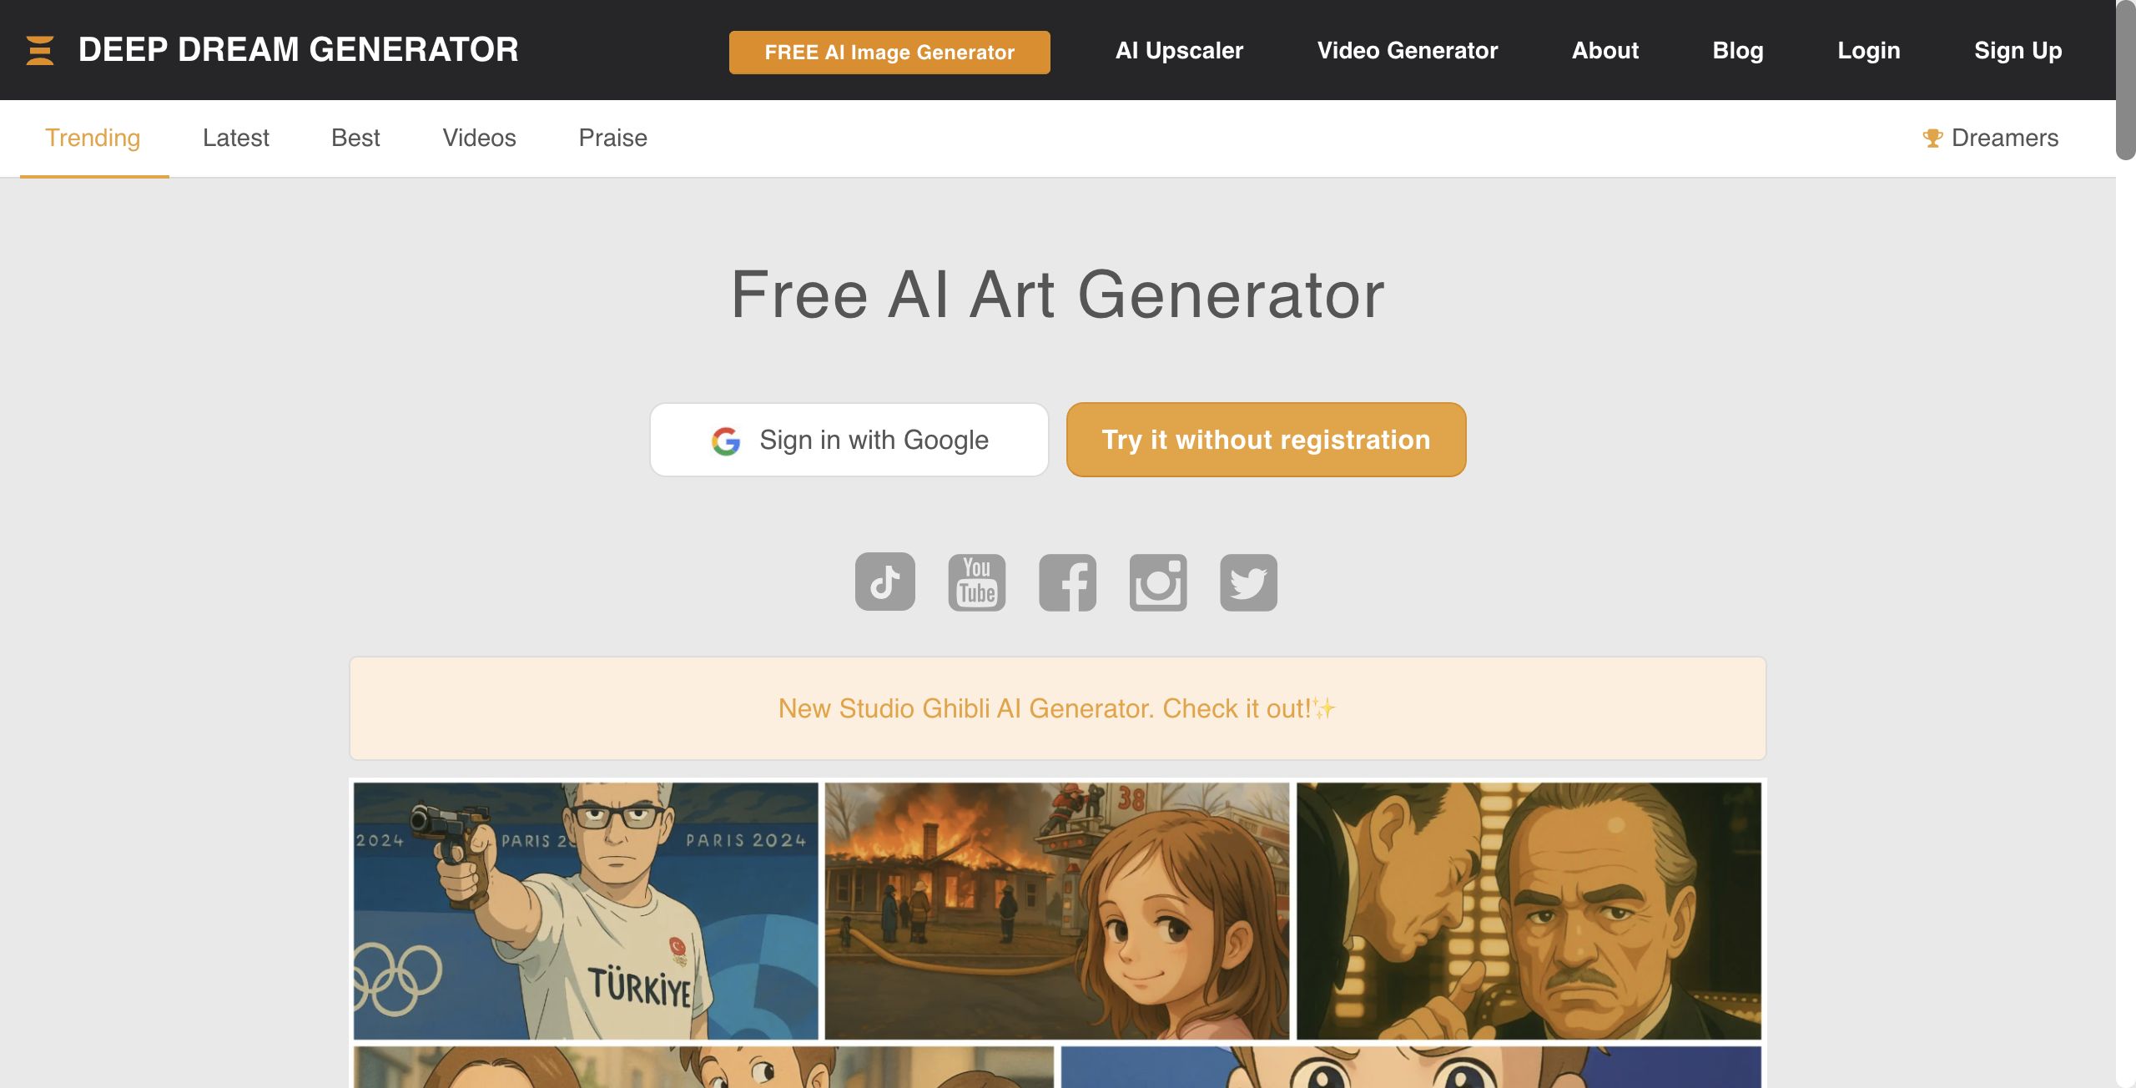The height and width of the screenshot is (1088, 2136).
Task: Open the TikTok social icon
Action: coord(884,582)
